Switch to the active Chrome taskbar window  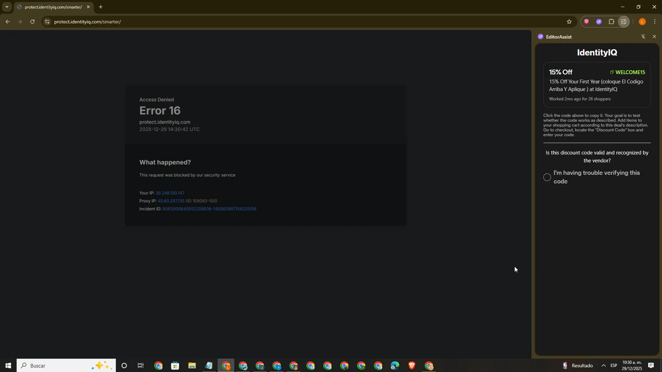[x=226, y=365]
